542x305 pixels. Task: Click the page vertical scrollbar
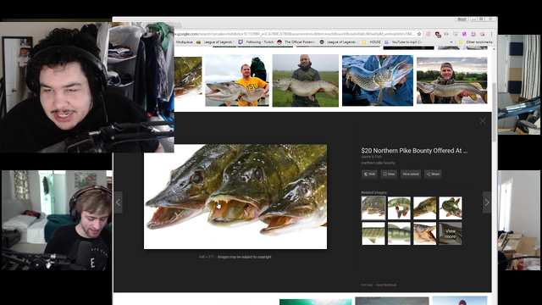pyautogui.click(x=495, y=113)
